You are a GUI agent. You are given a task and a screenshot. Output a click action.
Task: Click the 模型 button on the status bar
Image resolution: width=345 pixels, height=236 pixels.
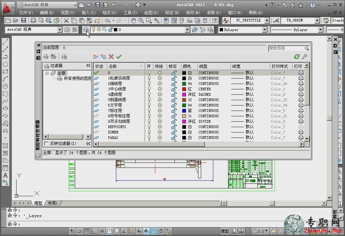[225, 231]
